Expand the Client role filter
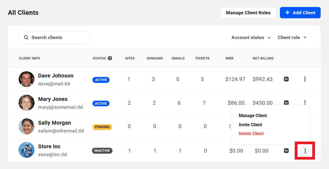The image size is (329, 169). [x=292, y=37]
